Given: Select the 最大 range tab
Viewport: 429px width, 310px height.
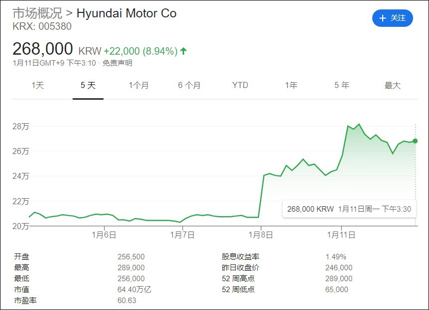Looking at the screenshot, I should click(x=392, y=85).
